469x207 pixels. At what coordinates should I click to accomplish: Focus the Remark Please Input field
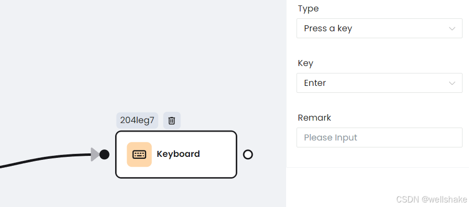click(x=379, y=138)
